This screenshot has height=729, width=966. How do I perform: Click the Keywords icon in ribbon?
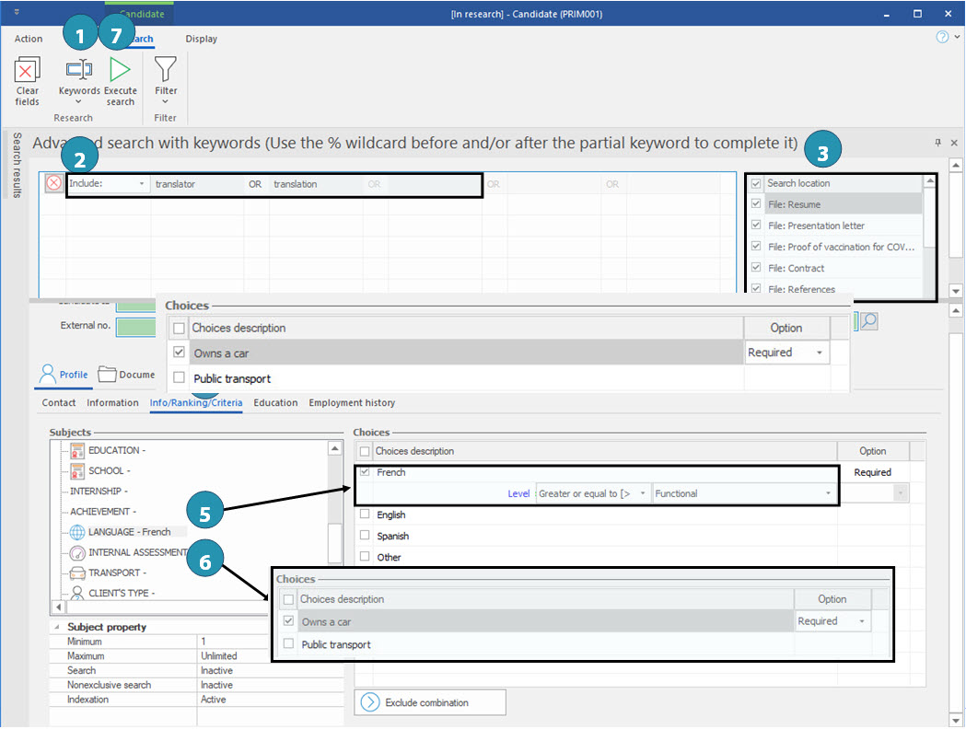[79, 71]
